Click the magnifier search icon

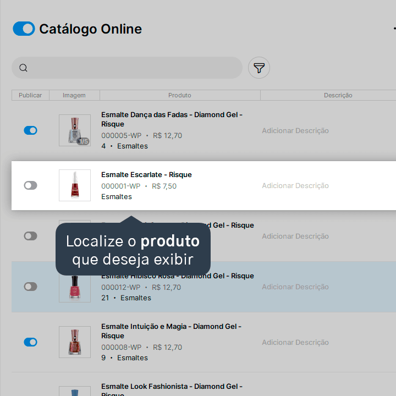[23, 68]
